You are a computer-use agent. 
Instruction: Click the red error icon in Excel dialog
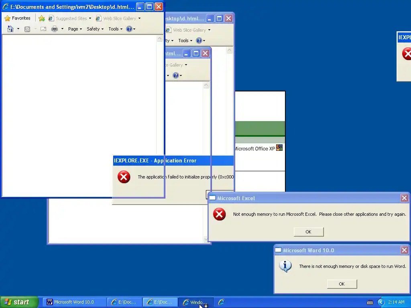(x=220, y=214)
